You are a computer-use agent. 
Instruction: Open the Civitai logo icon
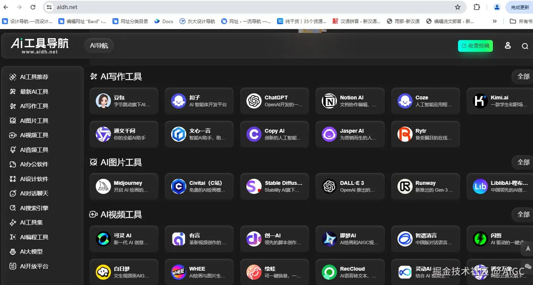pos(178,186)
